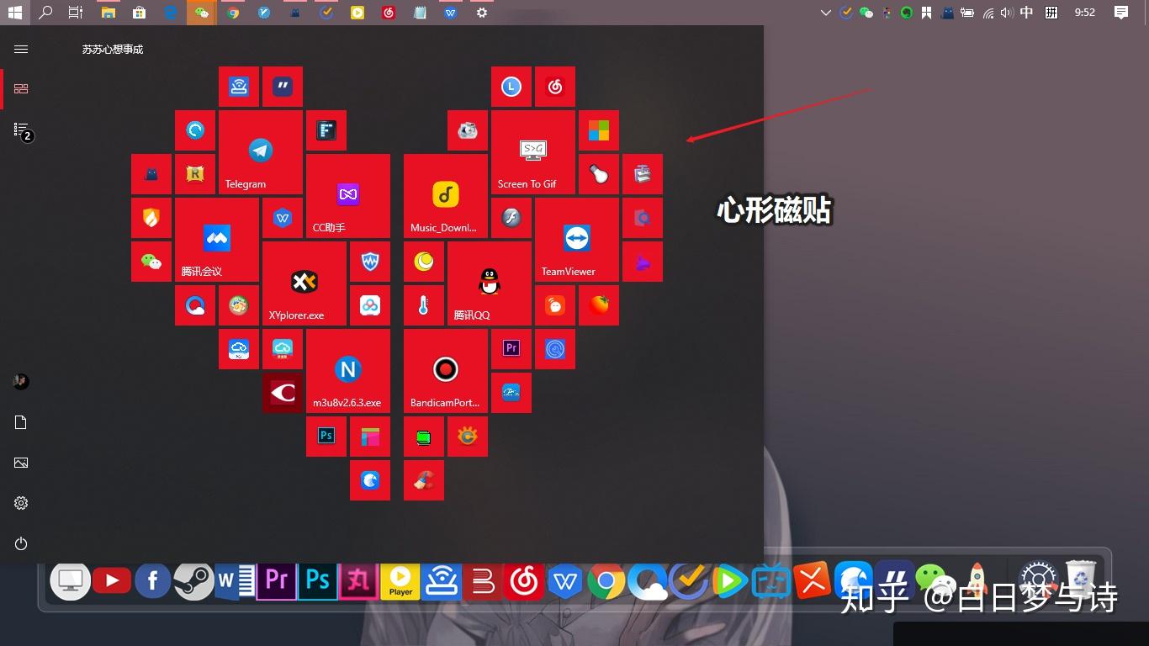Open the blue L clock tile
Viewport: 1149px width, 646px height.
pos(511,87)
